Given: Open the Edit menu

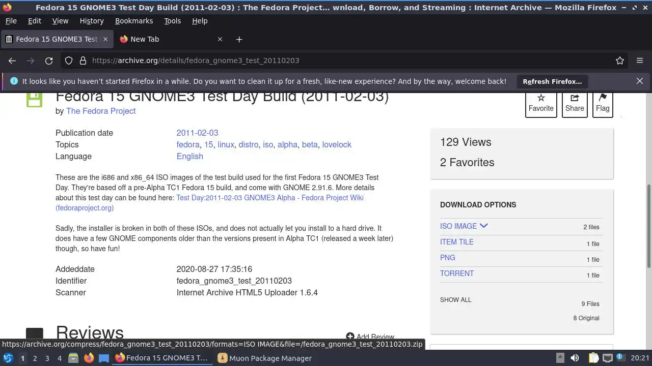Looking at the screenshot, I should [35, 21].
